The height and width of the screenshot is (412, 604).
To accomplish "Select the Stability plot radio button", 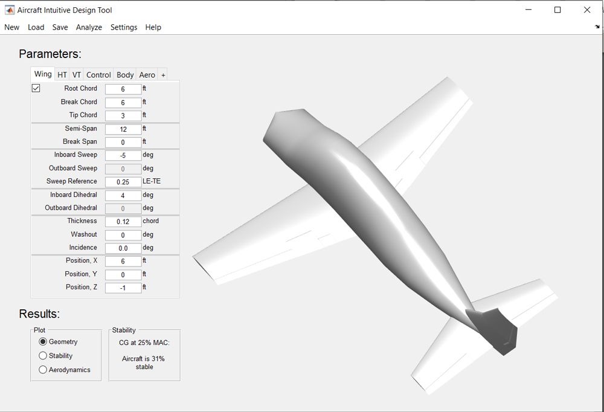I will [x=43, y=356].
